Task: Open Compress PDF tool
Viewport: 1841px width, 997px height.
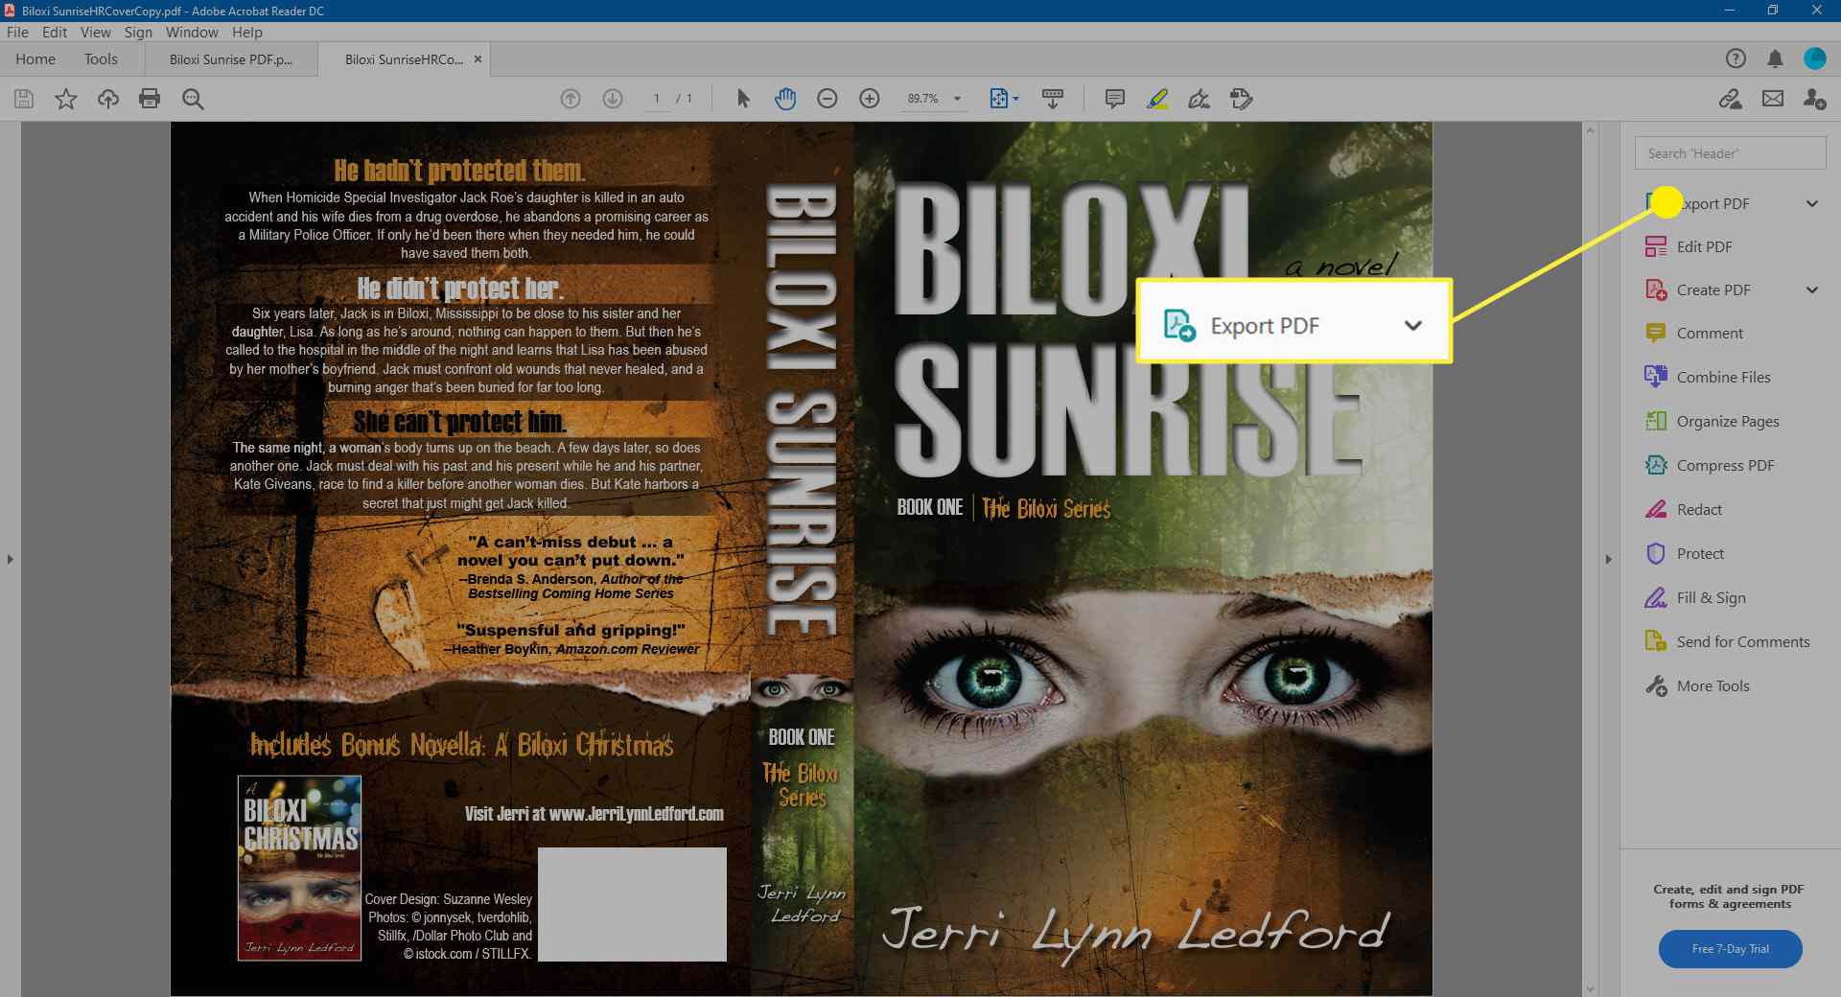Action: click(1710, 465)
